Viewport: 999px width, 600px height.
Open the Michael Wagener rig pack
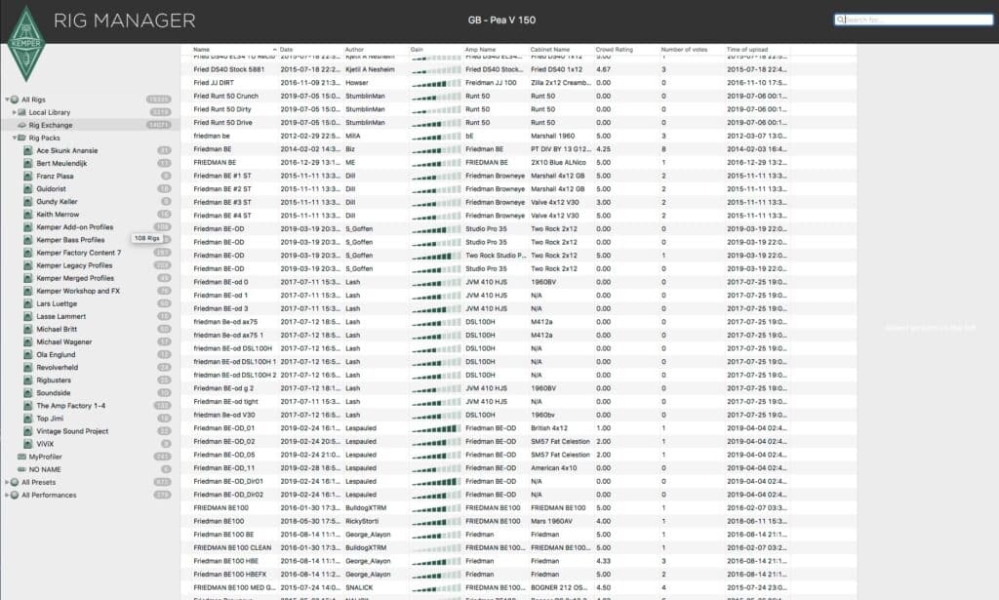(x=64, y=341)
